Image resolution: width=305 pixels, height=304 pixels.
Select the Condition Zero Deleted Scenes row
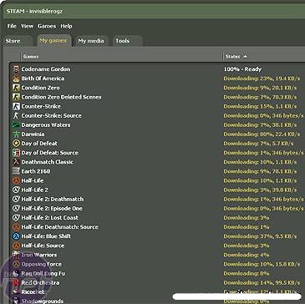pyautogui.click(x=158, y=97)
